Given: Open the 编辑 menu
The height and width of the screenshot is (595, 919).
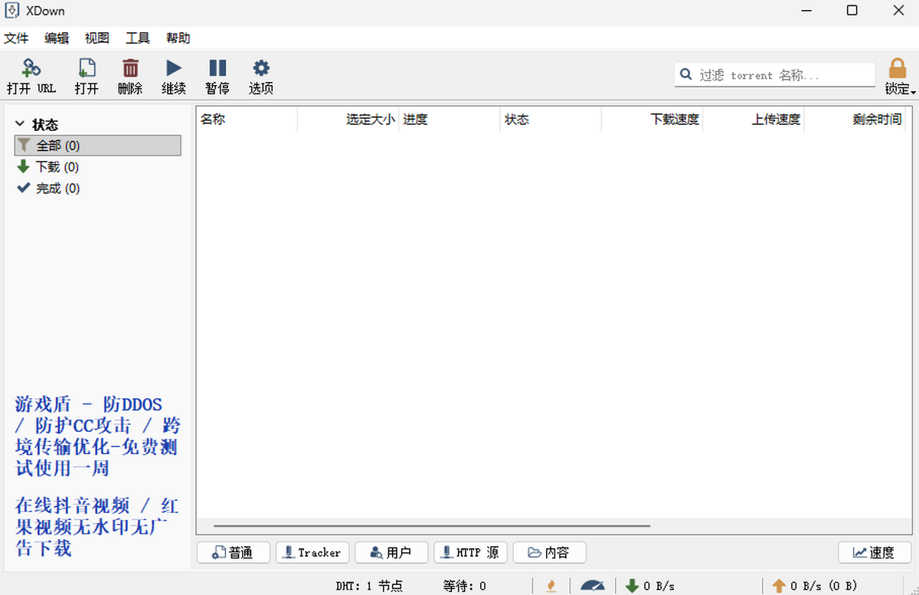Looking at the screenshot, I should click(57, 38).
